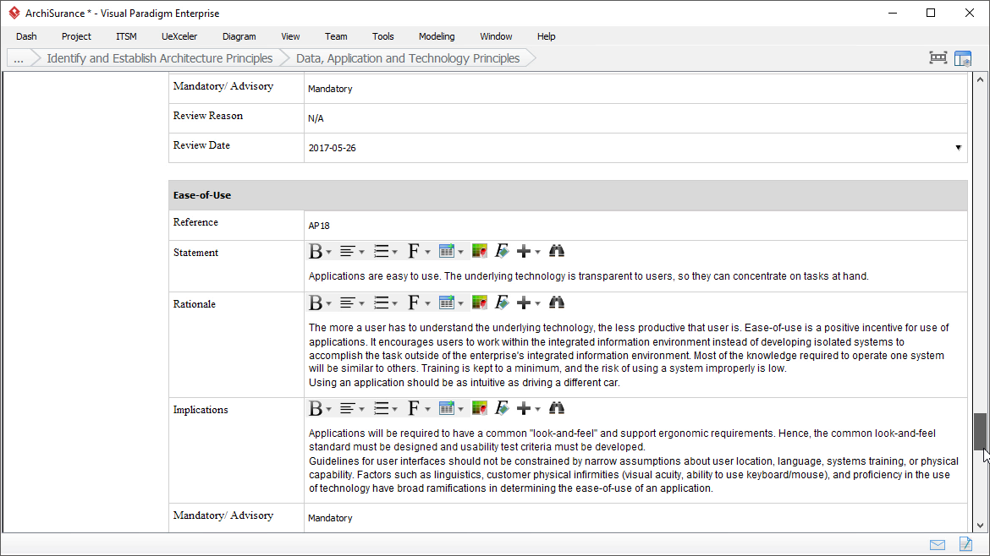Image resolution: width=990 pixels, height=556 pixels.
Task: Expand table dropdown arrow in Implications toolbar
Action: 461,409
